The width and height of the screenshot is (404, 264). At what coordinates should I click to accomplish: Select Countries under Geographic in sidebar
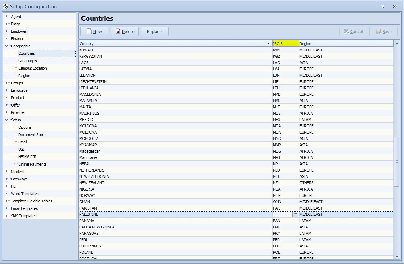click(26, 53)
